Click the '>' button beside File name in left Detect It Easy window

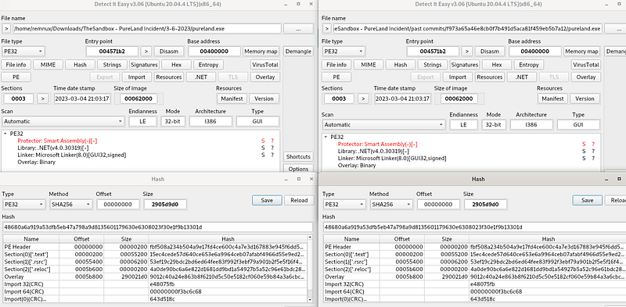pos(6,29)
